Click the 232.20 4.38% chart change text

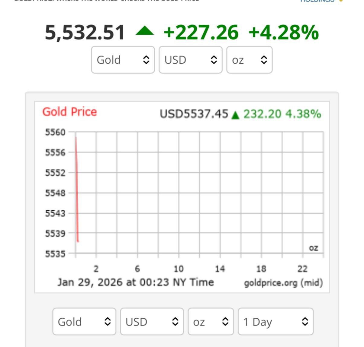coord(282,114)
